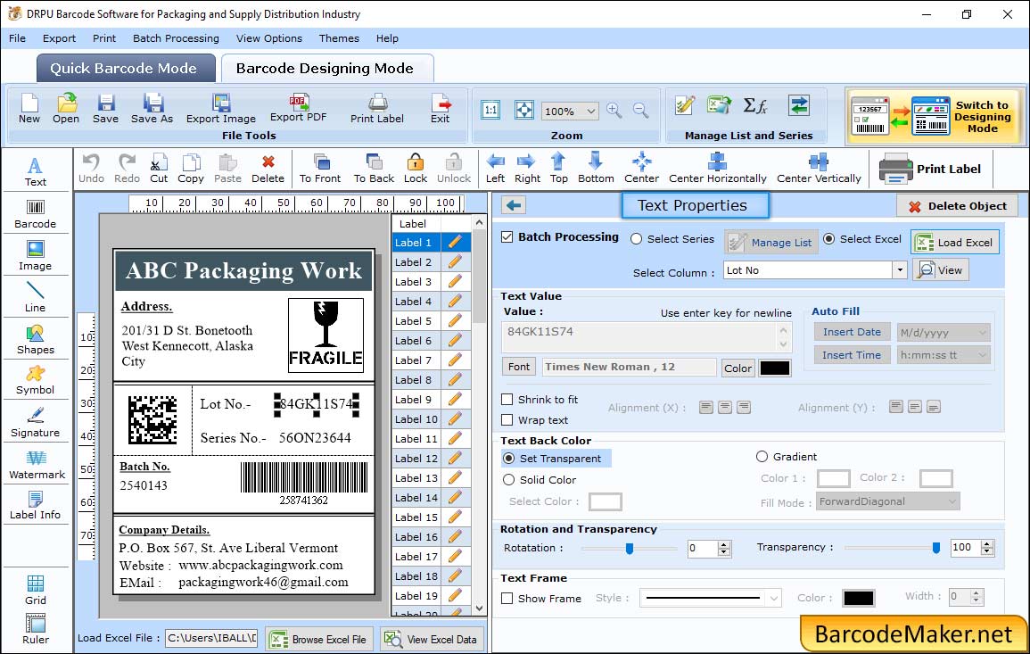The height and width of the screenshot is (654, 1030).
Task: Enable the Wrap text checkbox
Action: point(507,419)
